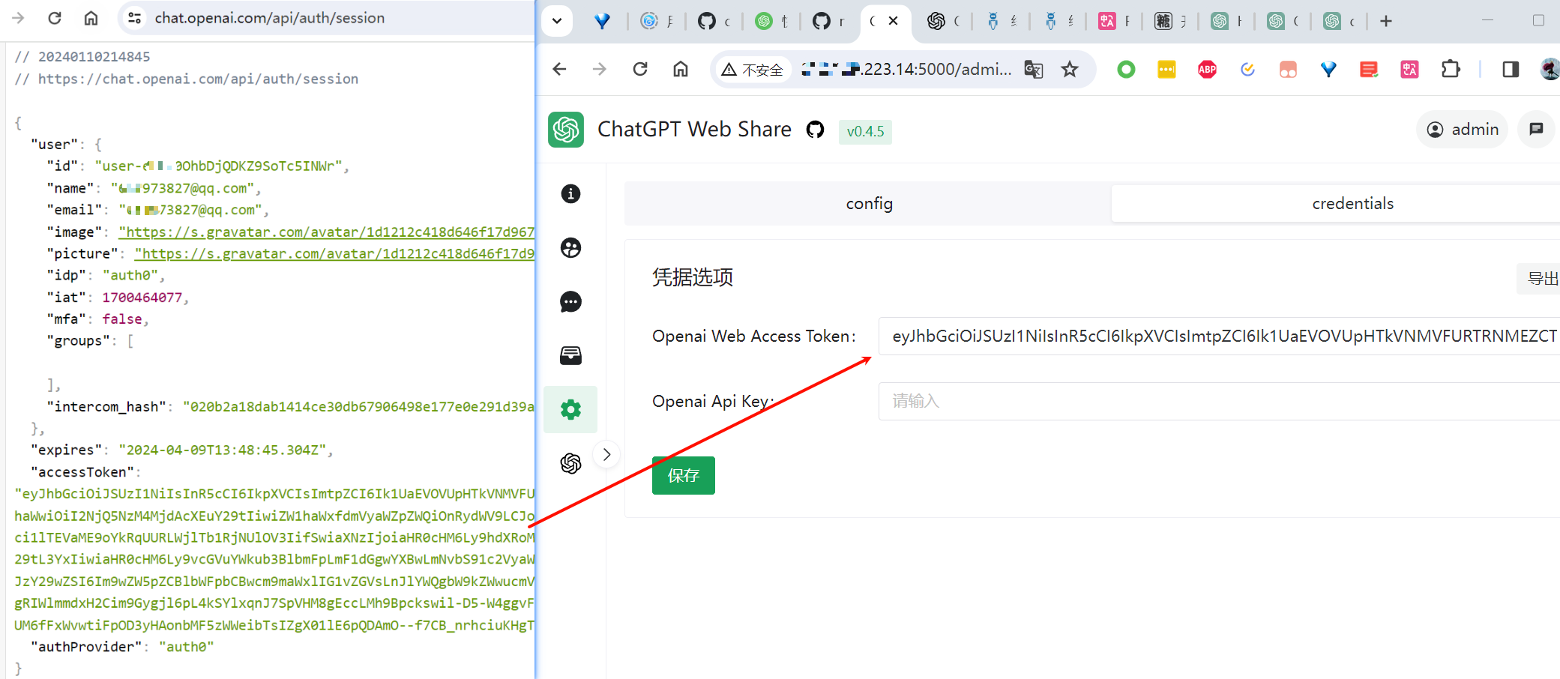
Task: Click the admin page address bar URL
Action: pos(906,70)
